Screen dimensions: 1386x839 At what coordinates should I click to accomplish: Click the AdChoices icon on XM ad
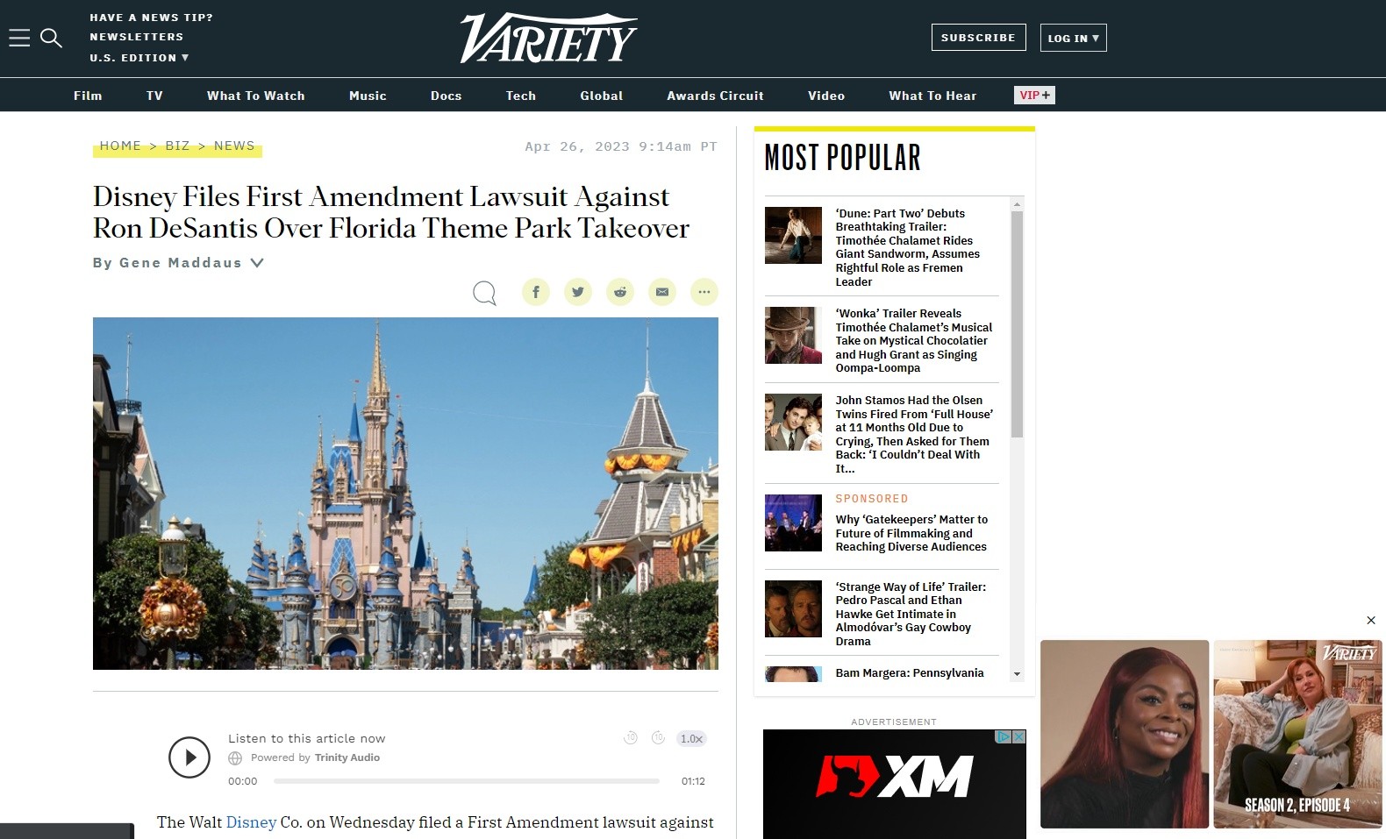1004,736
